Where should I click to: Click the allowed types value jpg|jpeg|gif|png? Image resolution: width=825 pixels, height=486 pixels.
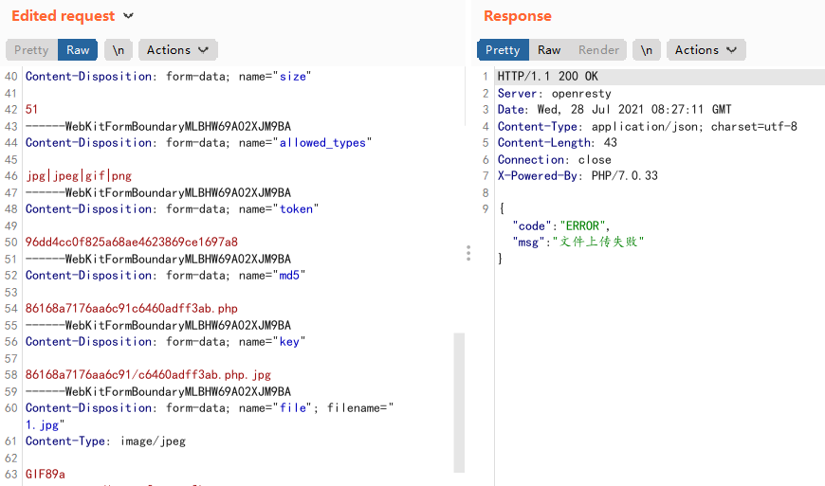(79, 176)
